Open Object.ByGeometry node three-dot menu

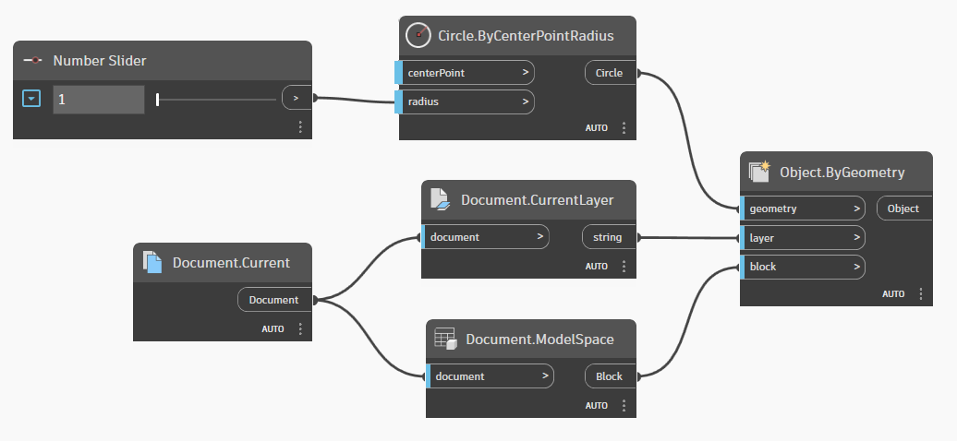point(921,293)
